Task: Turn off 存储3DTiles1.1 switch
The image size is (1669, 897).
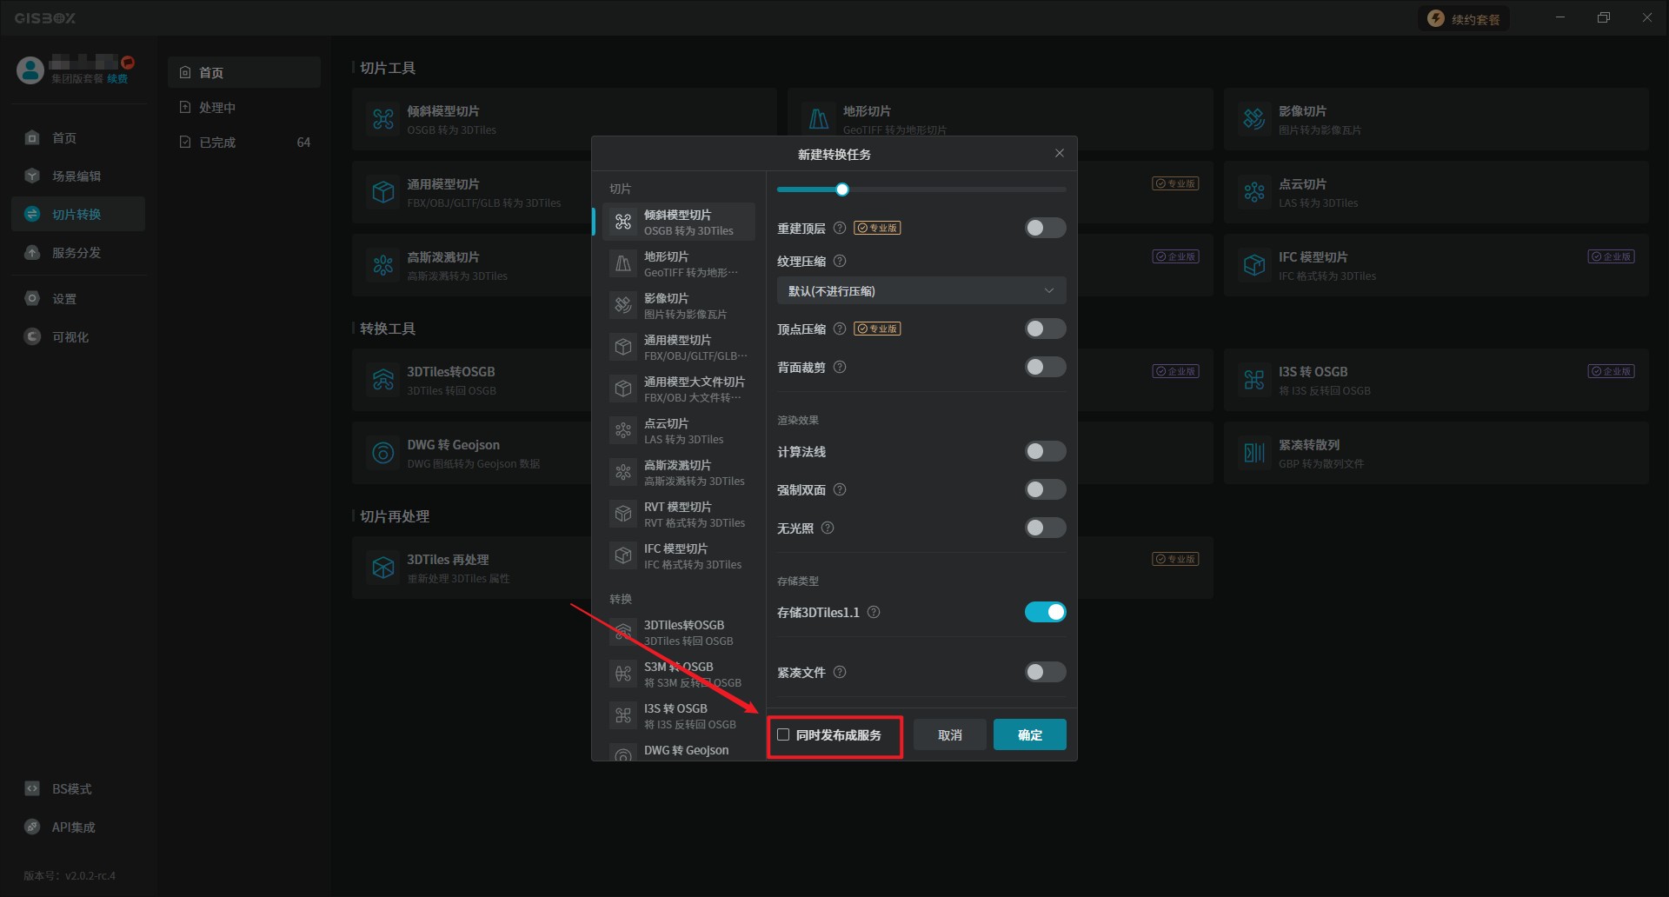Action: coord(1045,612)
